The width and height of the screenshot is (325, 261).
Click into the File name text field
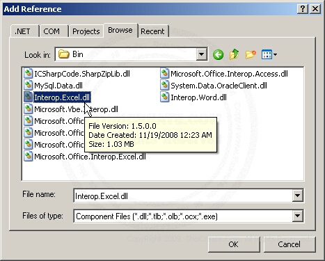coord(183,196)
